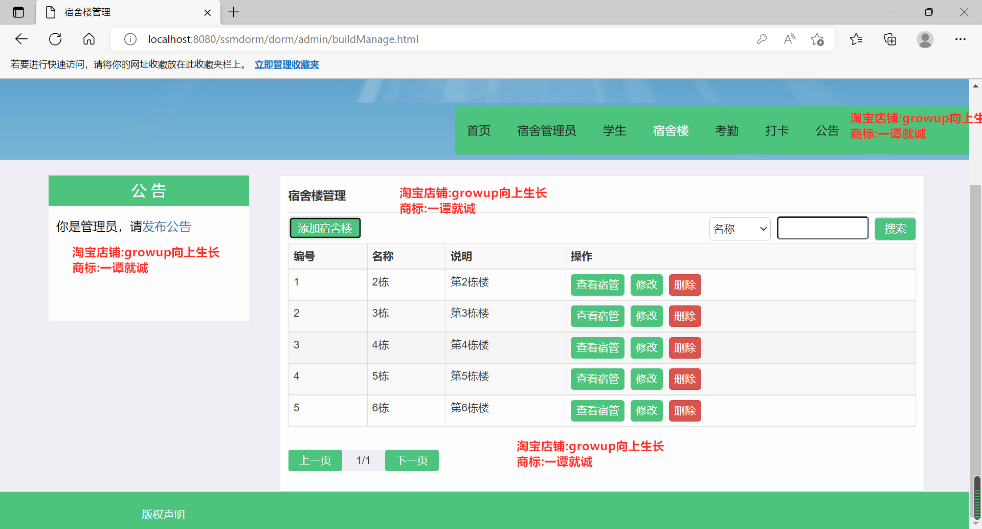Click the browser refresh icon
This screenshot has height=529, width=982.
pos(55,39)
